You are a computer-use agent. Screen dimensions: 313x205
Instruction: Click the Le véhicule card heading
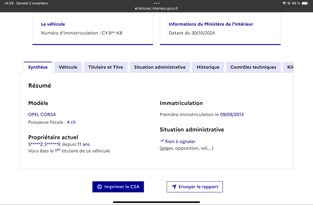[x=53, y=24]
